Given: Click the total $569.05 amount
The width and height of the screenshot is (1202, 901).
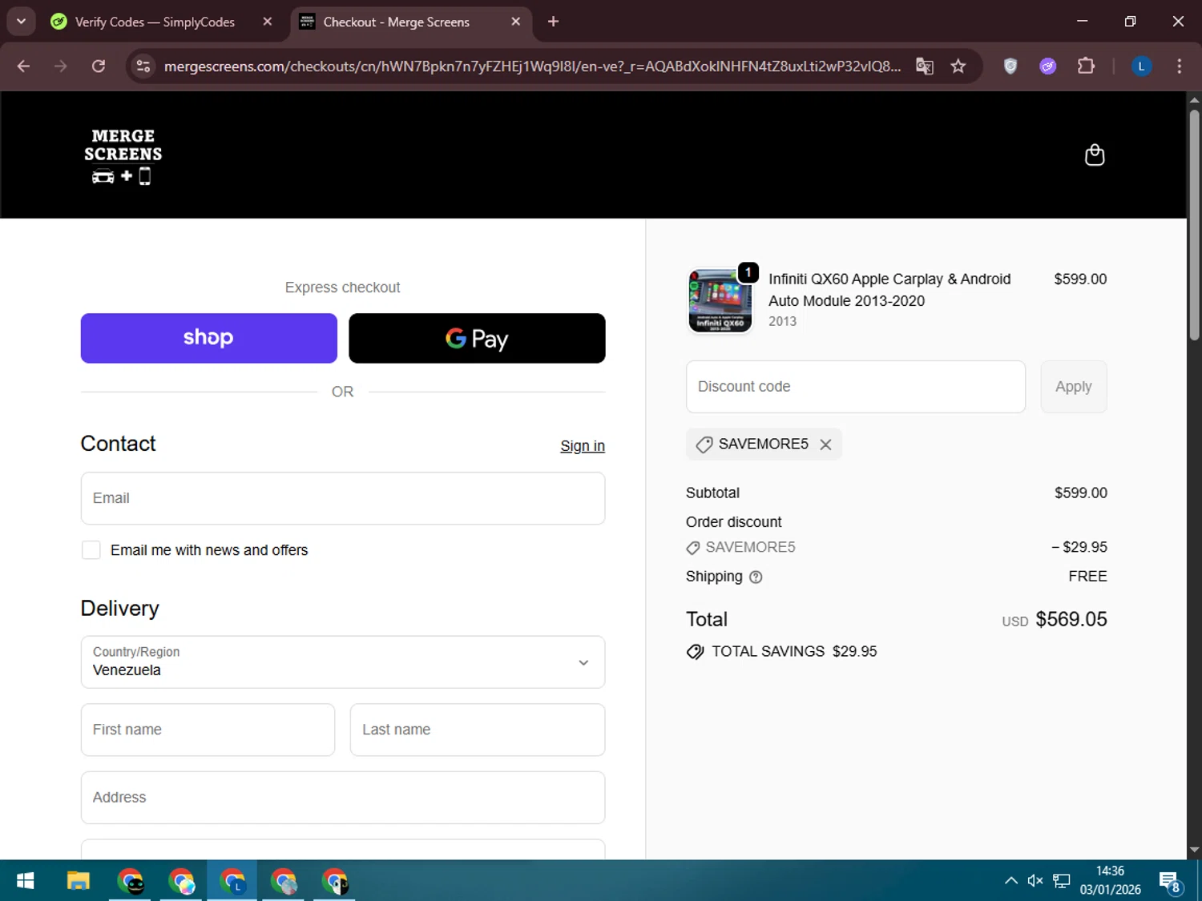Looking at the screenshot, I should (1071, 619).
